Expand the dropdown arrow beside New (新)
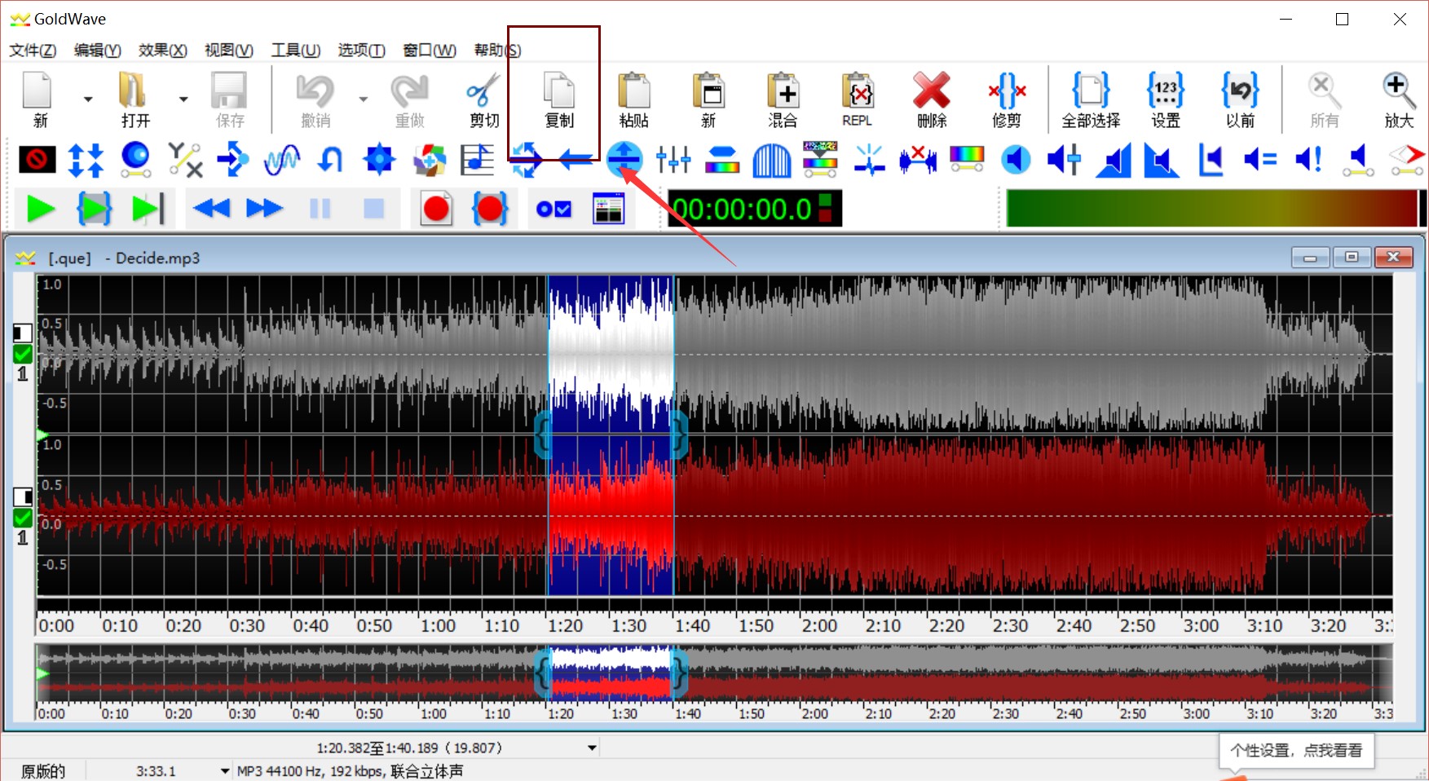The width and height of the screenshot is (1429, 781). (x=88, y=99)
